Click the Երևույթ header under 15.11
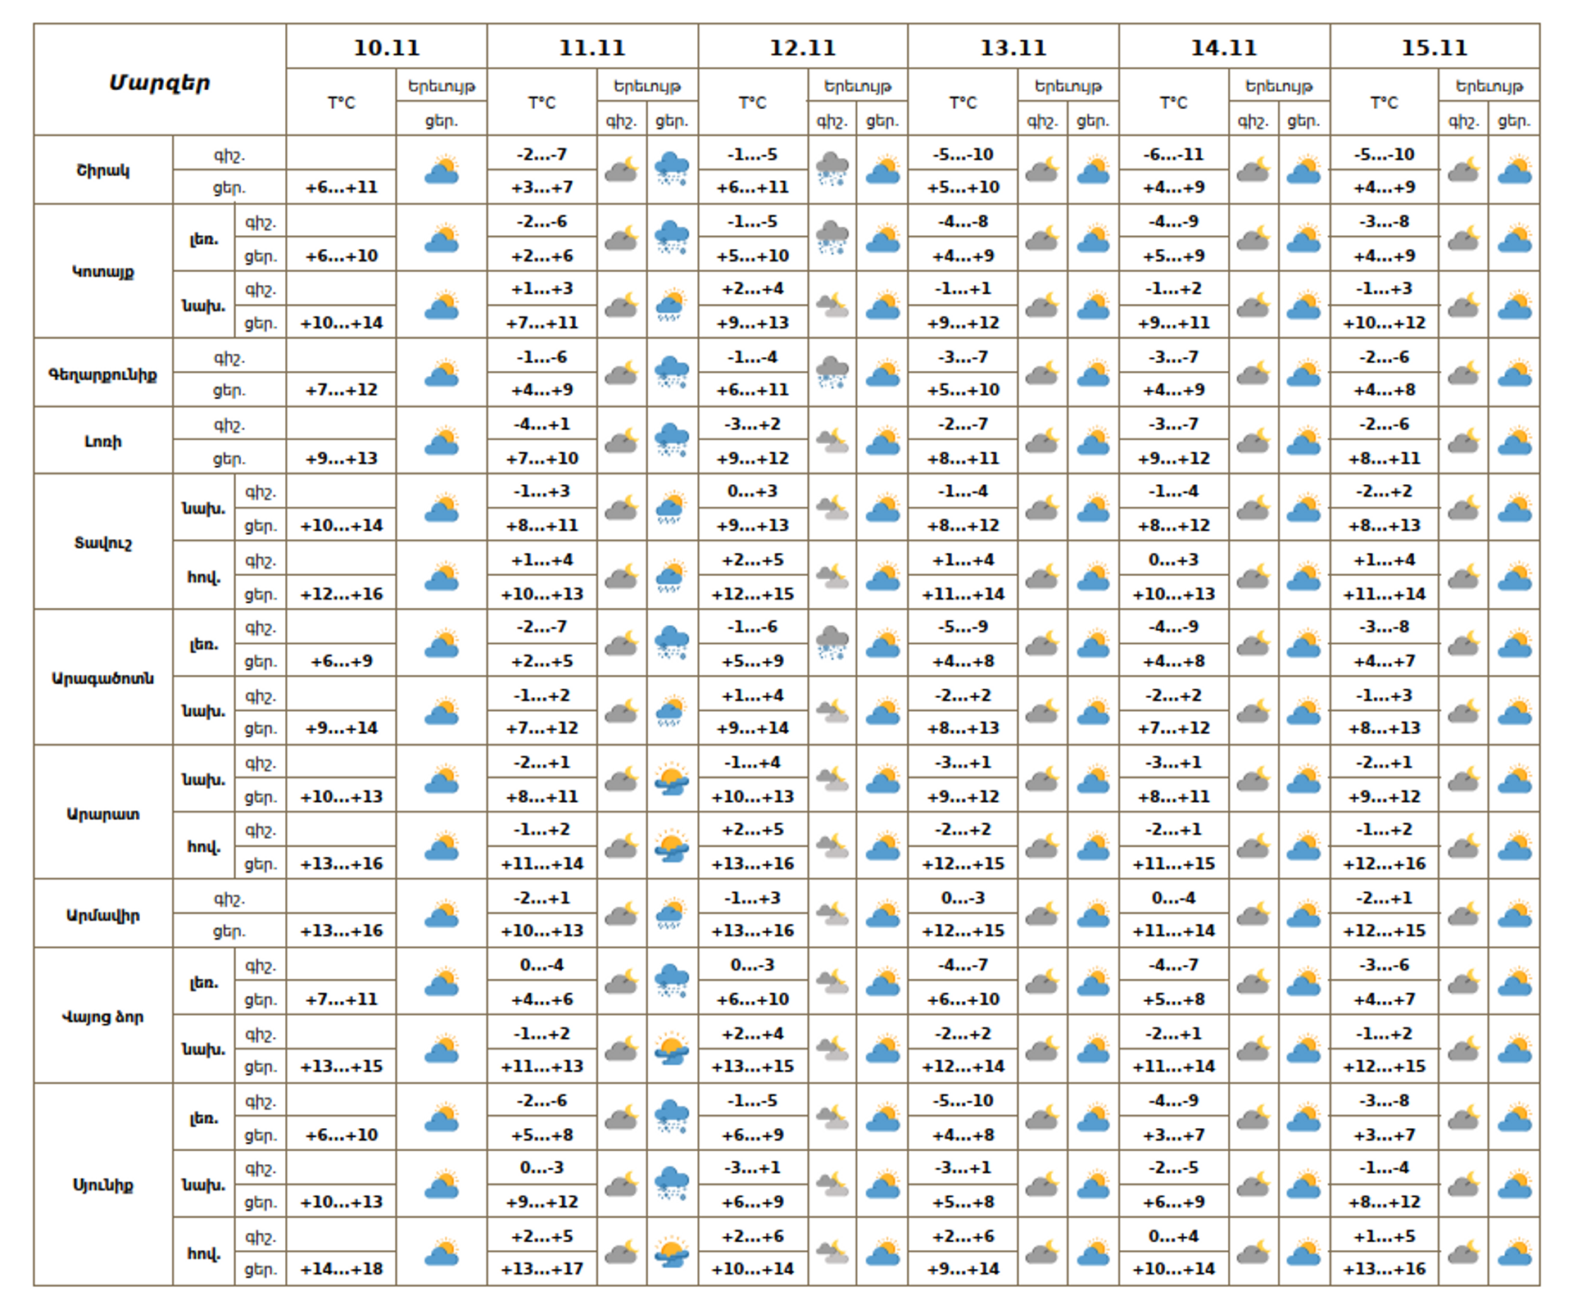Image resolution: width=1573 pixels, height=1305 pixels. pos(1489,85)
